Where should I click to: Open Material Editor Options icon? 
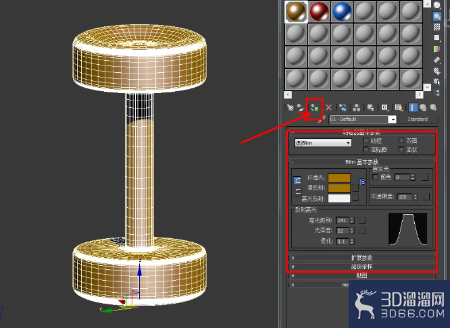click(436, 71)
